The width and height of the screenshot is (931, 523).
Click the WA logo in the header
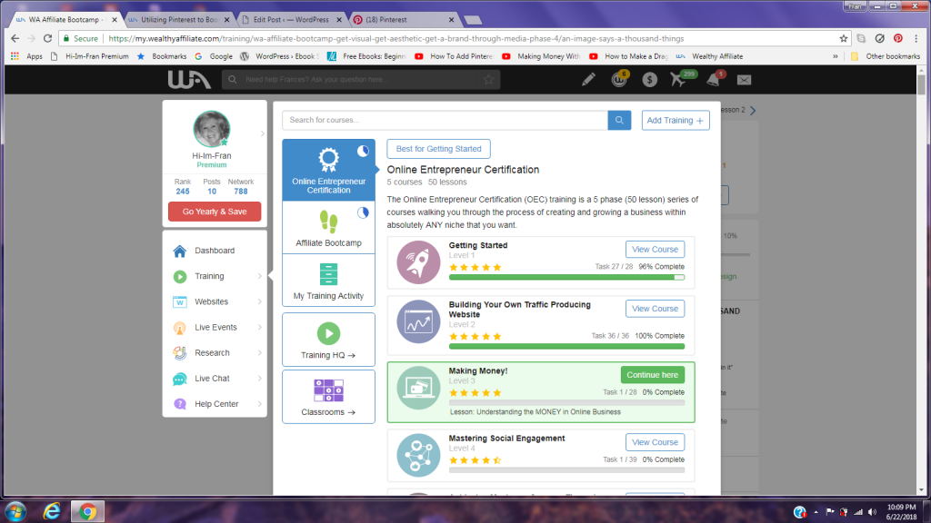[189, 80]
